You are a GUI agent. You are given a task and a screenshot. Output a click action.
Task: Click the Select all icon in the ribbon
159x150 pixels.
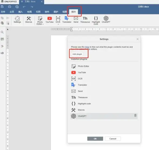[8, 23]
